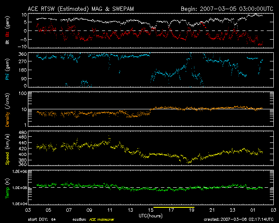Image resolution: width=279 pixels, height=223 pixels.
Task: Select the white Bt axis label
Action: point(8,41)
